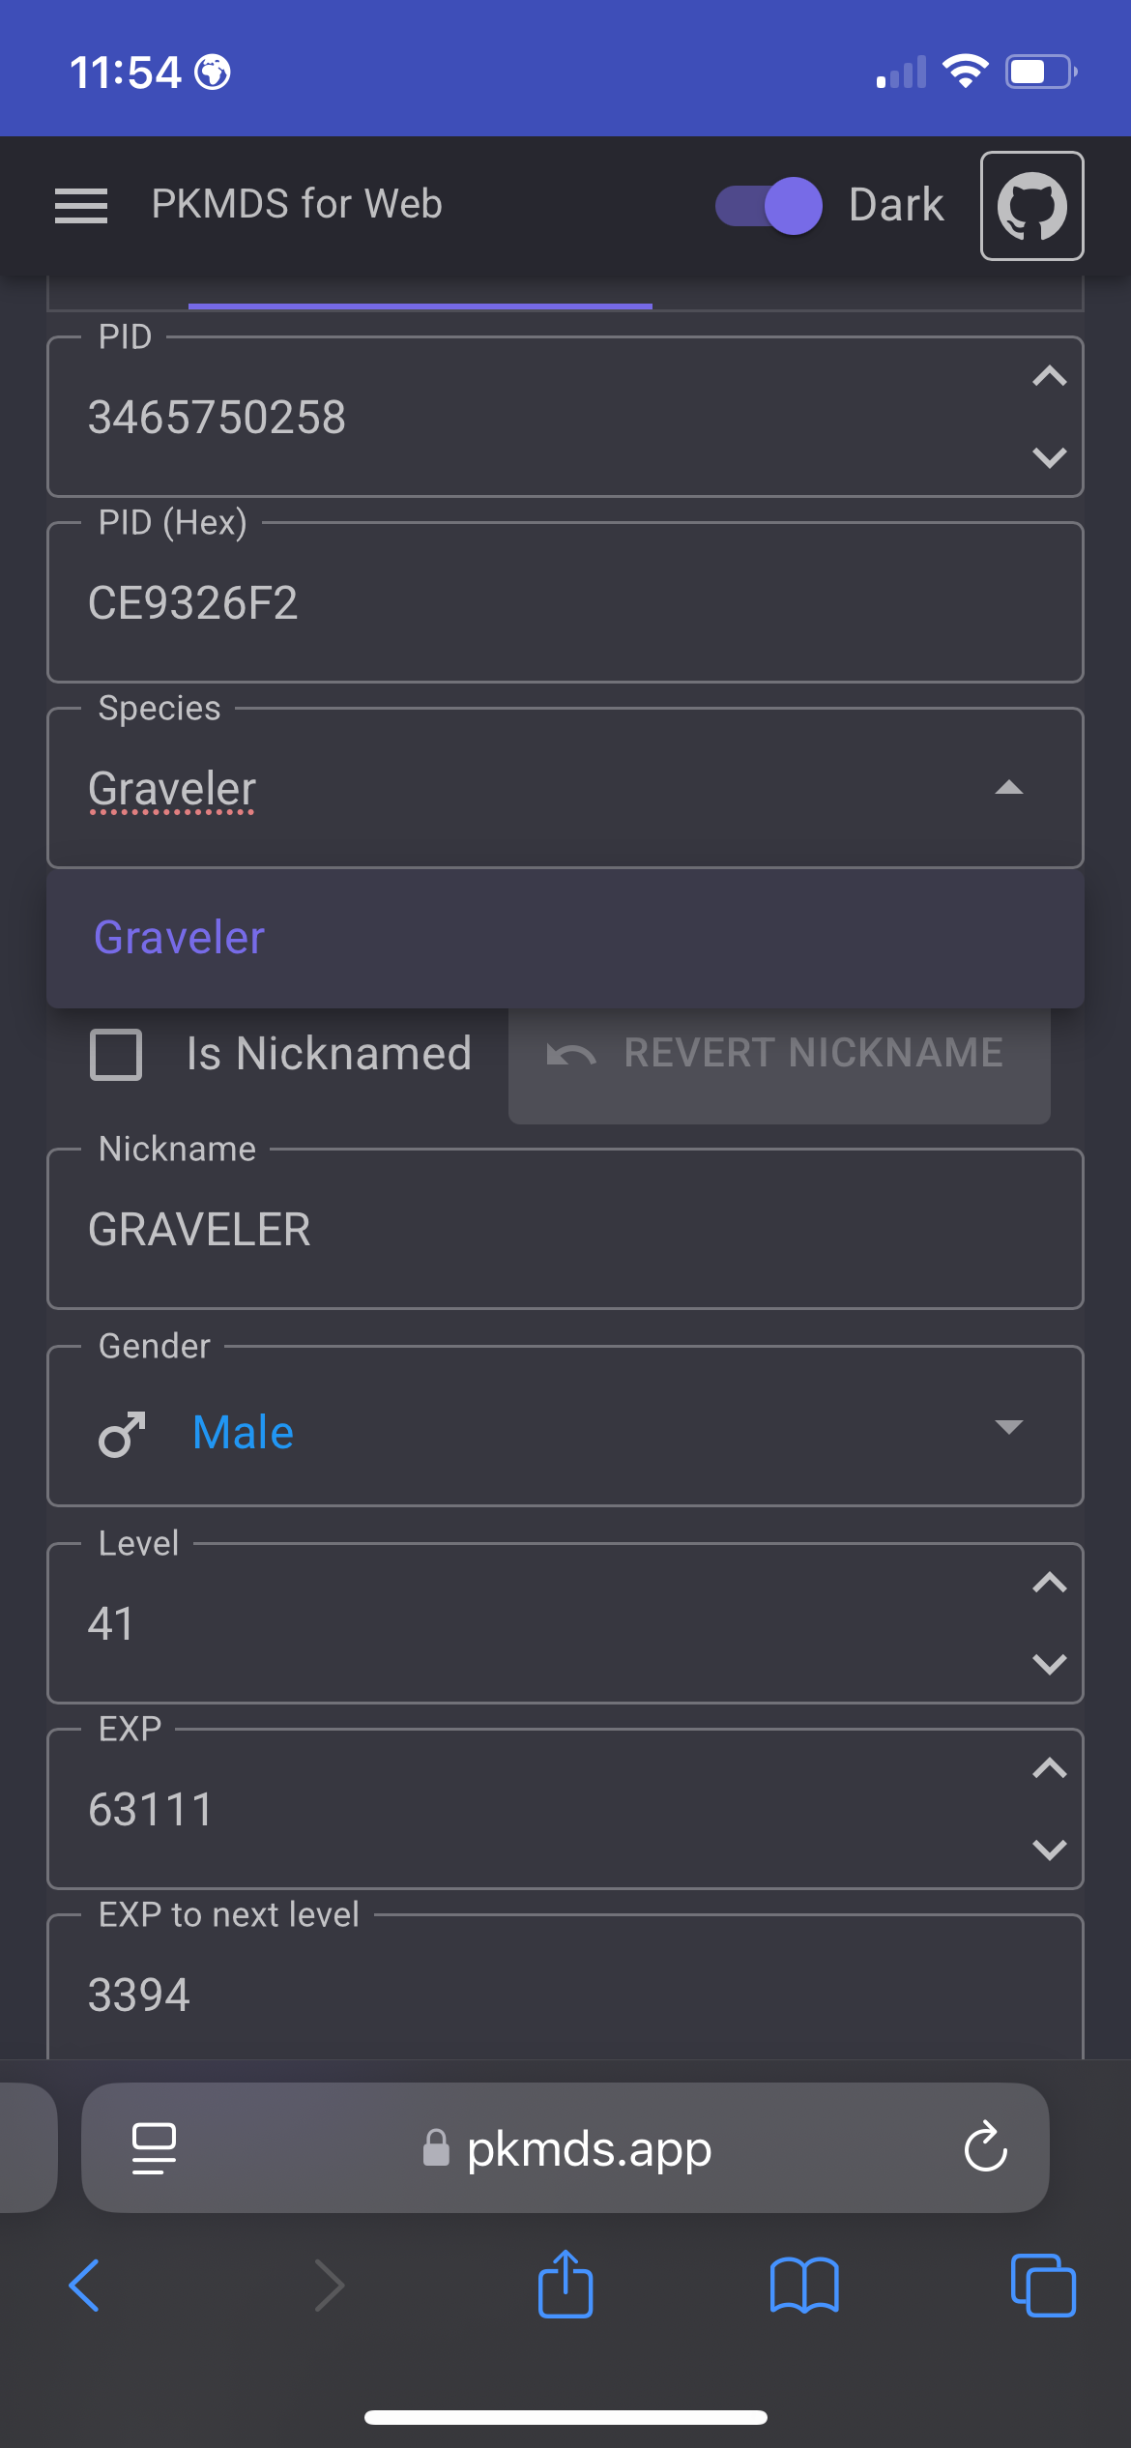
Task: Open Safari bookmarks book icon
Action: click(804, 2286)
